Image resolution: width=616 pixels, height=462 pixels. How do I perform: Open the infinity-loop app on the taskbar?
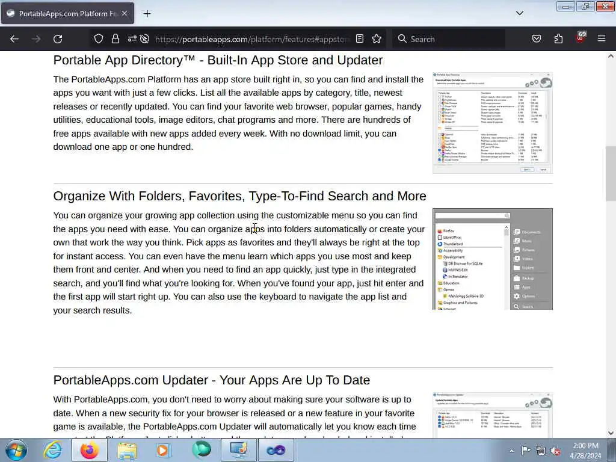coord(276,450)
